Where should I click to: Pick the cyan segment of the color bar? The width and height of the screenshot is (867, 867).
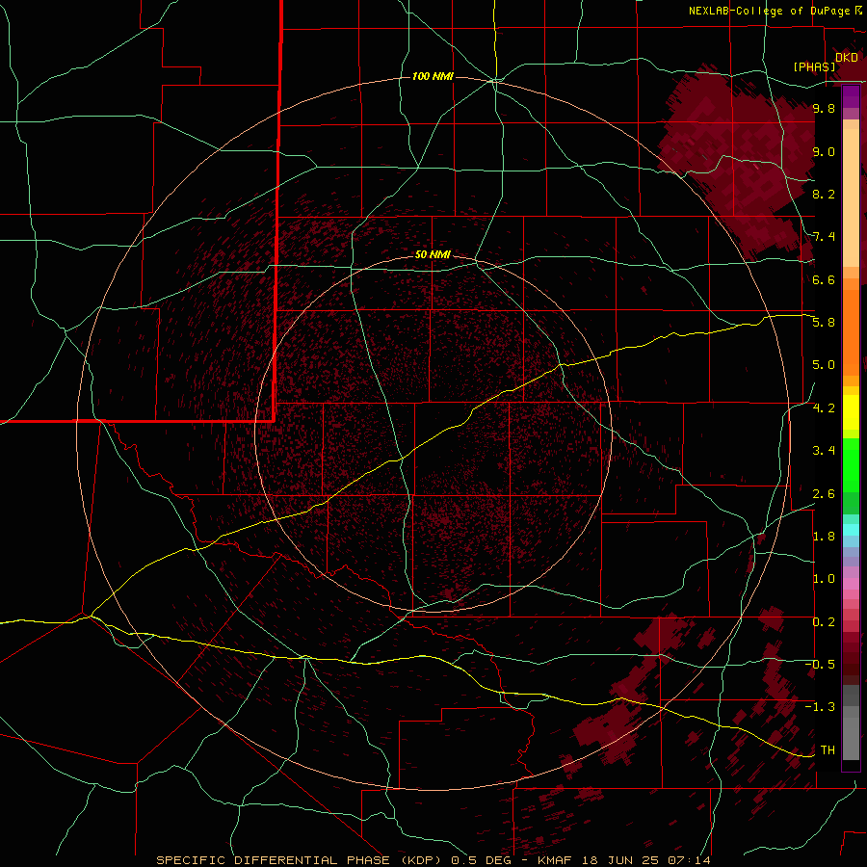click(851, 530)
